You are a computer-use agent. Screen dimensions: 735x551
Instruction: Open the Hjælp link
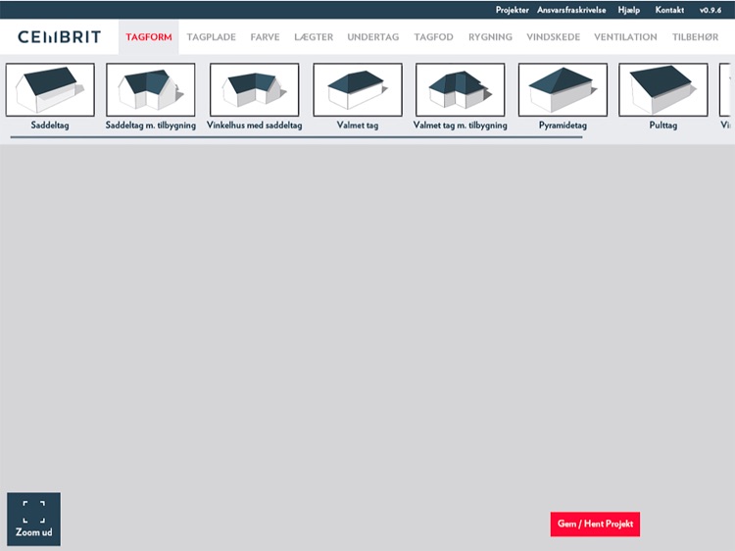[628, 10]
